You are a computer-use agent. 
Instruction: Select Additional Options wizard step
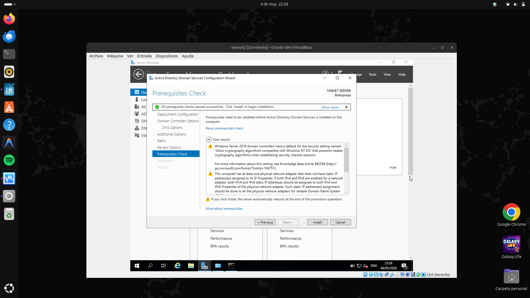[x=172, y=134]
